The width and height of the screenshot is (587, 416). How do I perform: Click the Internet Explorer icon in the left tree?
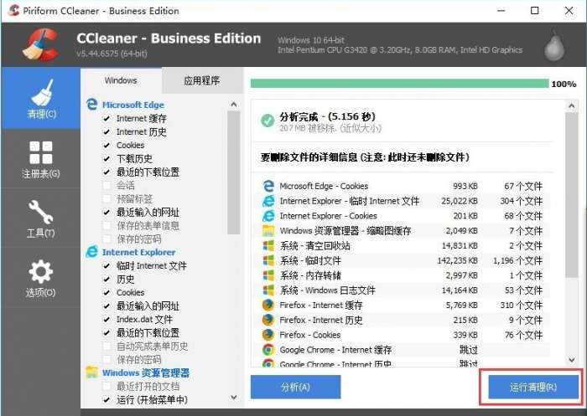(91, 252)
